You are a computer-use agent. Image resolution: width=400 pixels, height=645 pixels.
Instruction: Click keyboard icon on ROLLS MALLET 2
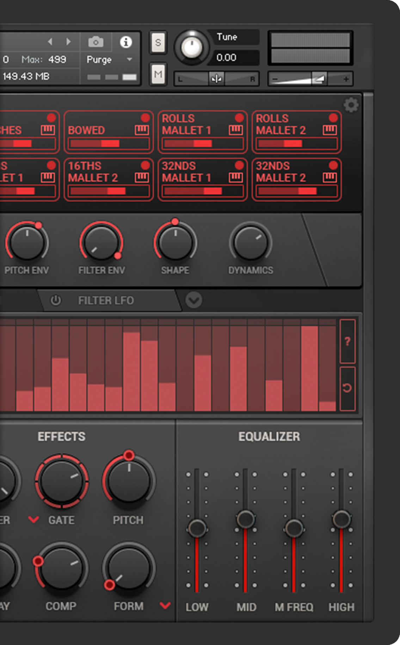(x=330, y=130)
